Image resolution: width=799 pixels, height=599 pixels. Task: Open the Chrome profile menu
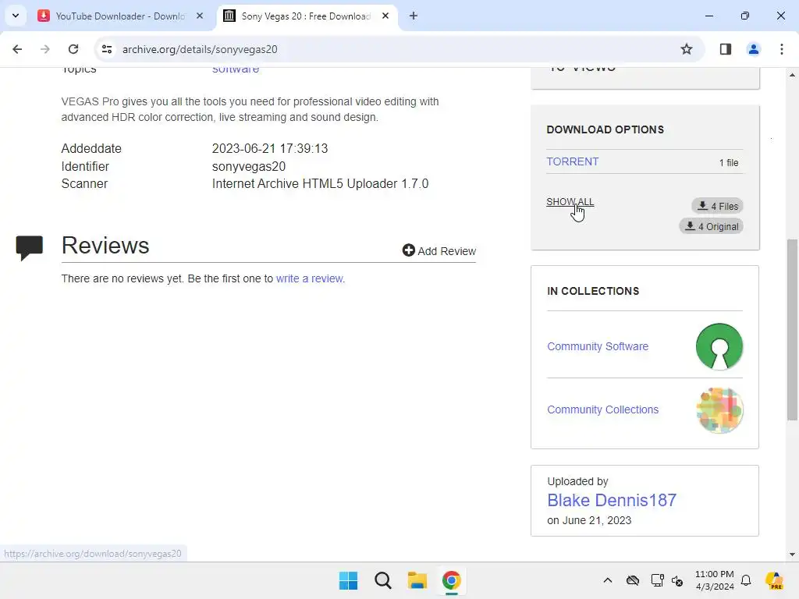[x=753, y=49]
